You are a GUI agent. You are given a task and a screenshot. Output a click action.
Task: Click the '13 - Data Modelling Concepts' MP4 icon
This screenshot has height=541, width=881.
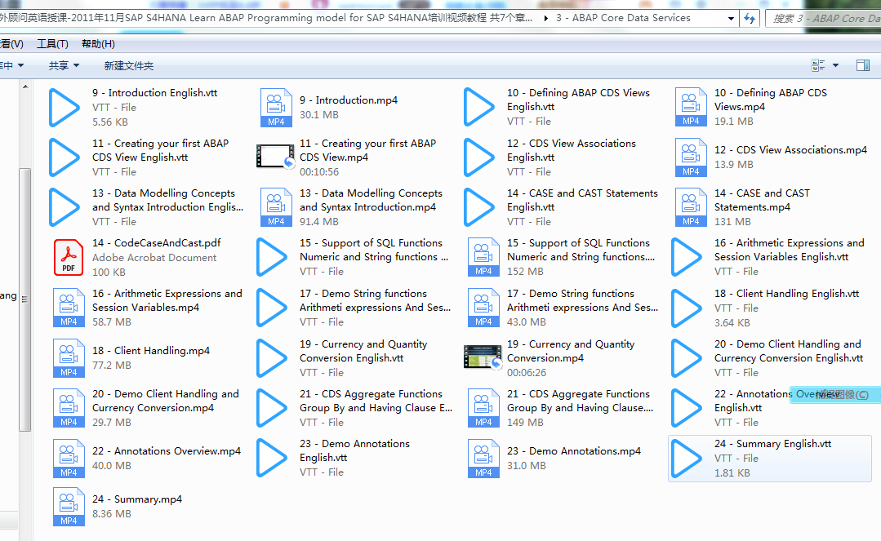[276, 207]
